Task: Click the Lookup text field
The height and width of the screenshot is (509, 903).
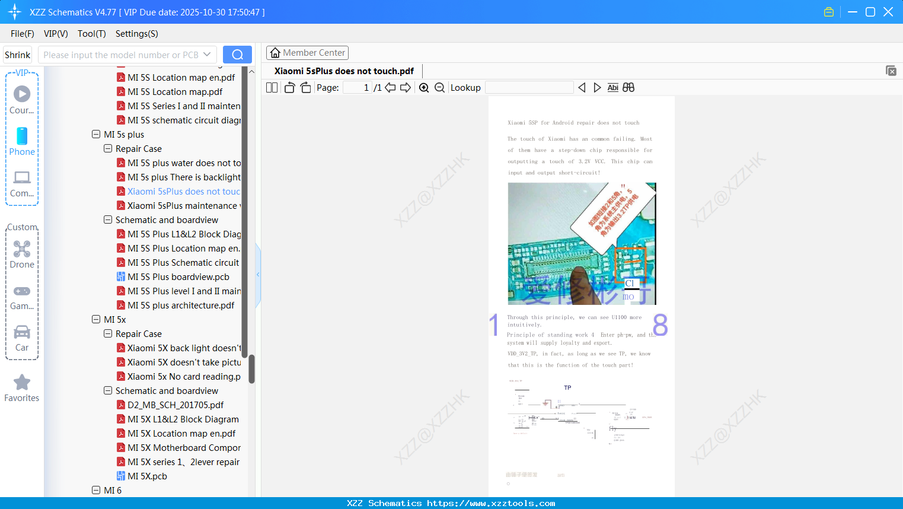Action: point(529,88)
